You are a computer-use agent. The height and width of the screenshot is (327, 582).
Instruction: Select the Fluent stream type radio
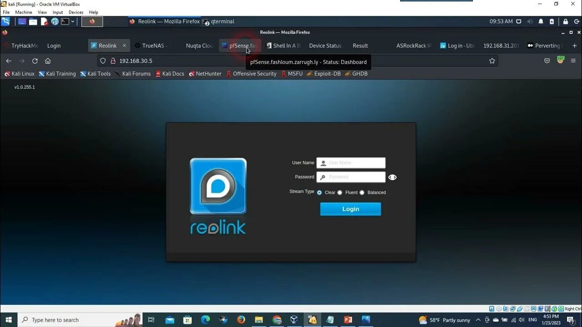click(x=340, y=193)
